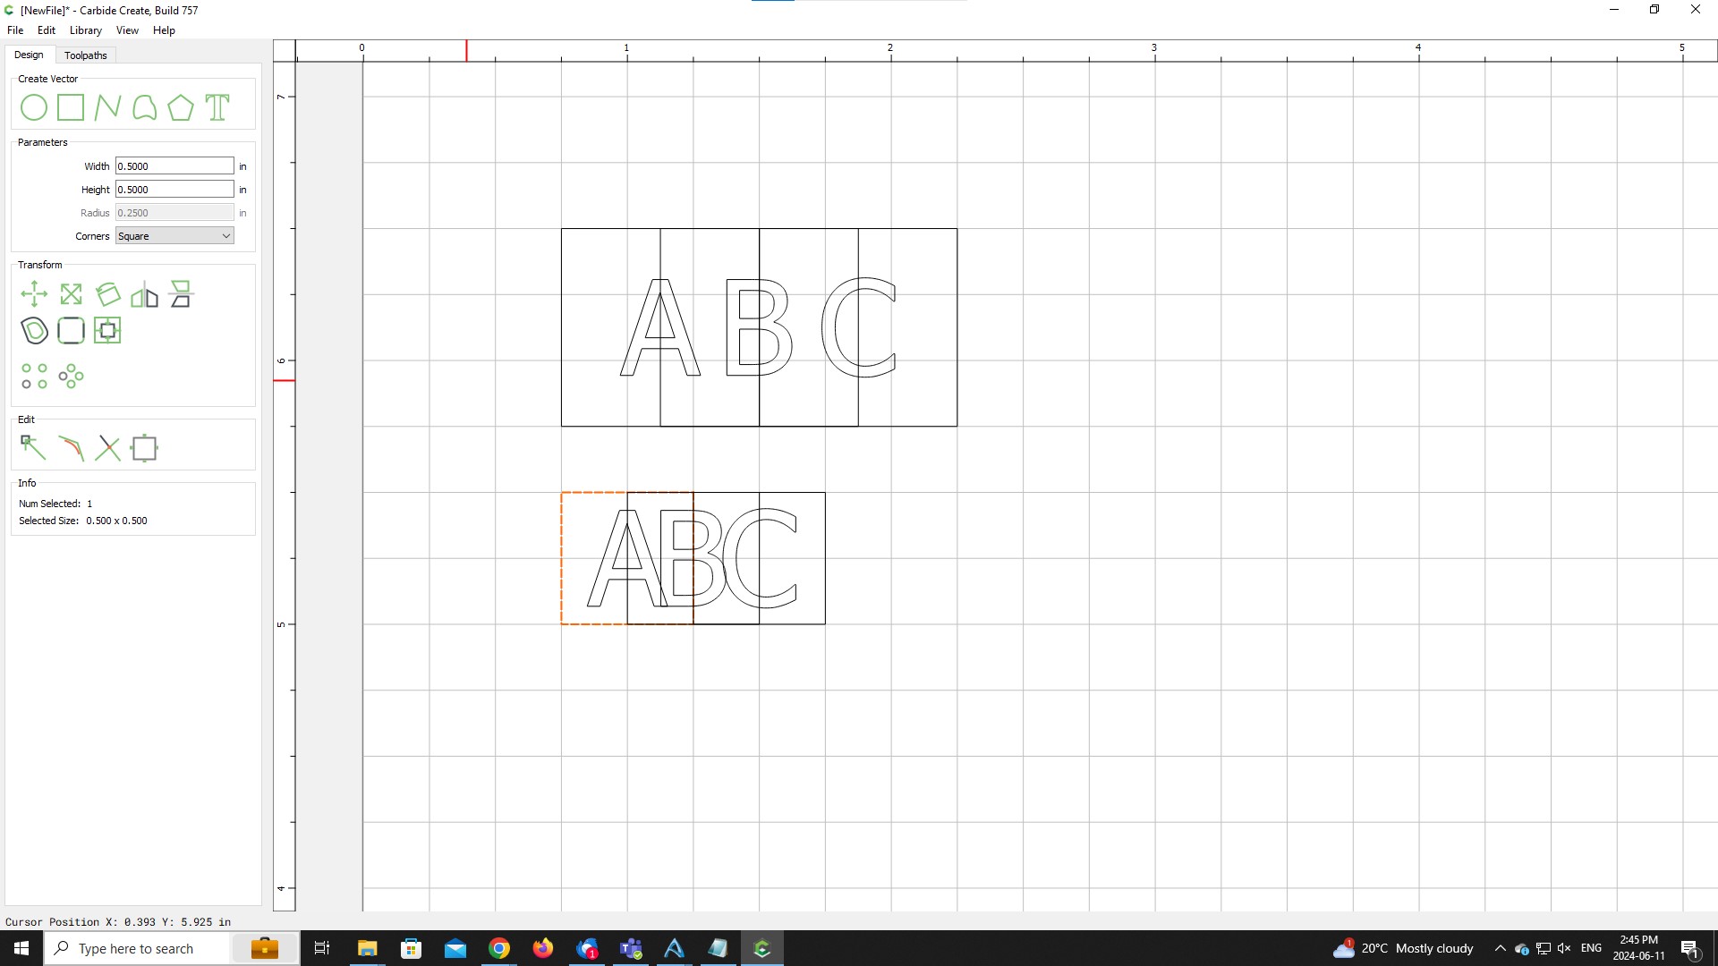
Task: Choose the Polyline drawing tool
Action: pyautogui.click(x=107, y=108)
